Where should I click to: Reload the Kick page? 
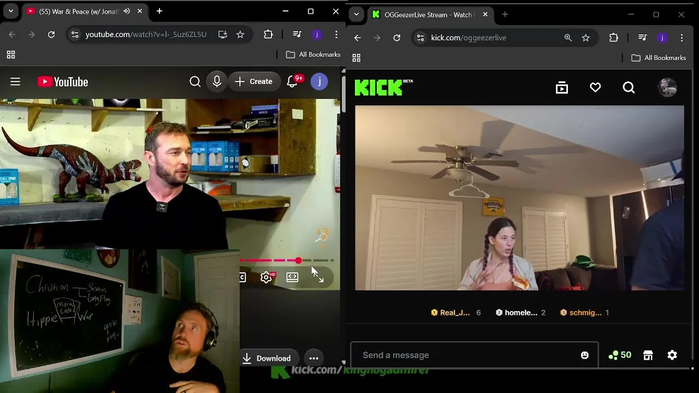(x=397, y=38)
